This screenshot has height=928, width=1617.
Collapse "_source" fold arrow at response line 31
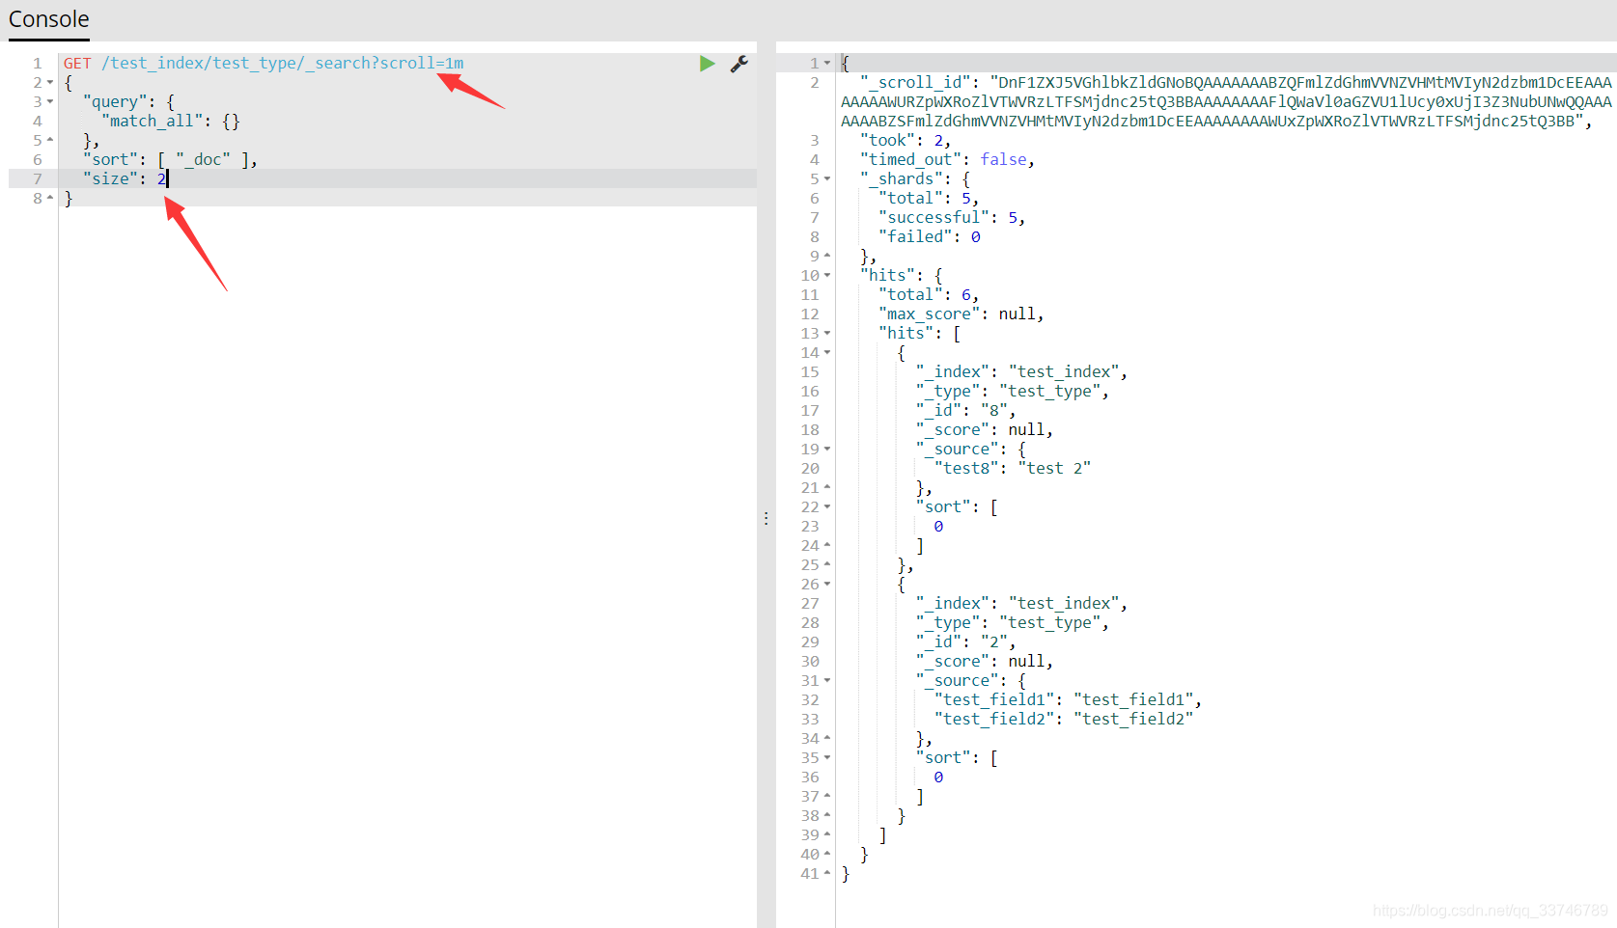[x=827, y=681]
